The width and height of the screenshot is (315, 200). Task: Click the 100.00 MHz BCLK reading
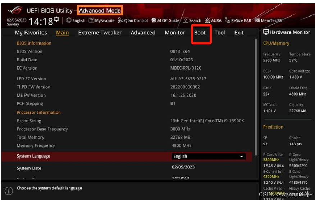[273, 77]
